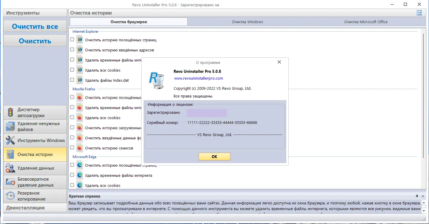Viewport: 429px width, 224px height.
Task: Select 'Очистка истории' in the sidebar
Action: (35, 154)
